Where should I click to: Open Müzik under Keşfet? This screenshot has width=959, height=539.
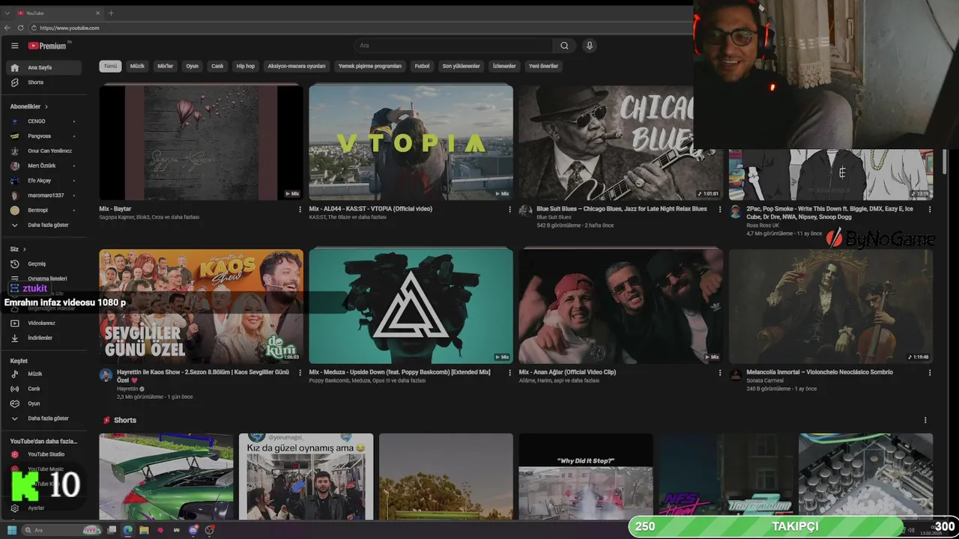(x=45, y=374)
